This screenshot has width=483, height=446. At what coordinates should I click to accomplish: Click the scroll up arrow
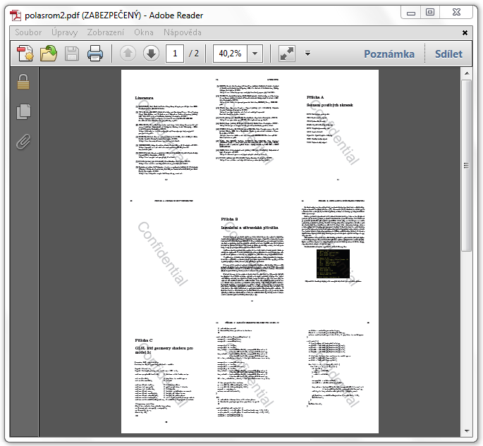(466, 73)
